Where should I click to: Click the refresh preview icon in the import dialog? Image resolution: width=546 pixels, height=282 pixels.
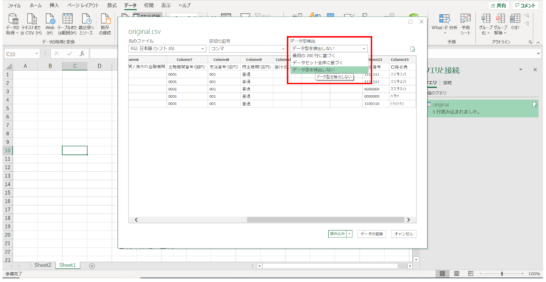pos(412,49)
